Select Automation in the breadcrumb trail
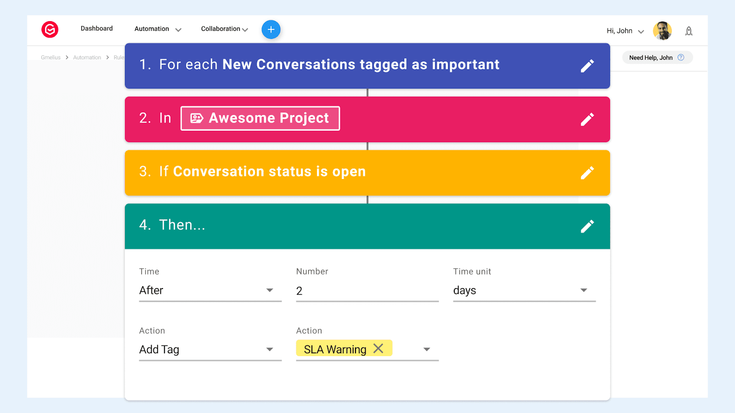The height and width of the screenshot is (413, 735). (x=87, y=57)
